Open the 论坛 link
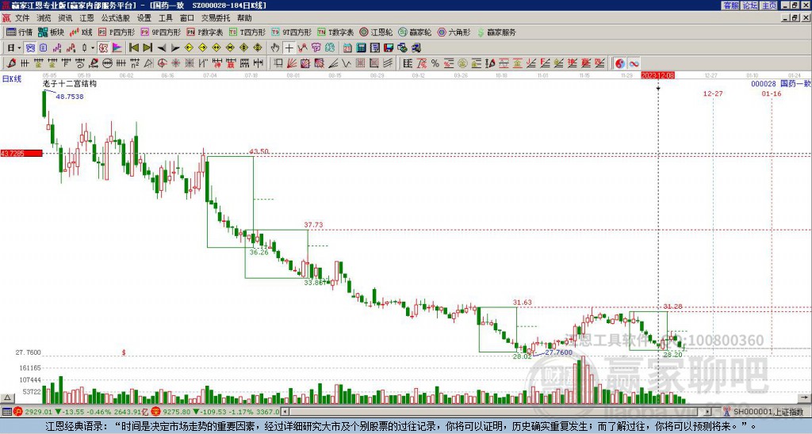Image resolution: width=812 pixels, height=434 pixels. tap(750, 6)
